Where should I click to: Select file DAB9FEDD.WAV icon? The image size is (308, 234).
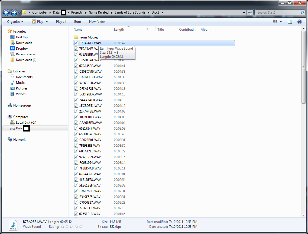point(76,77)
